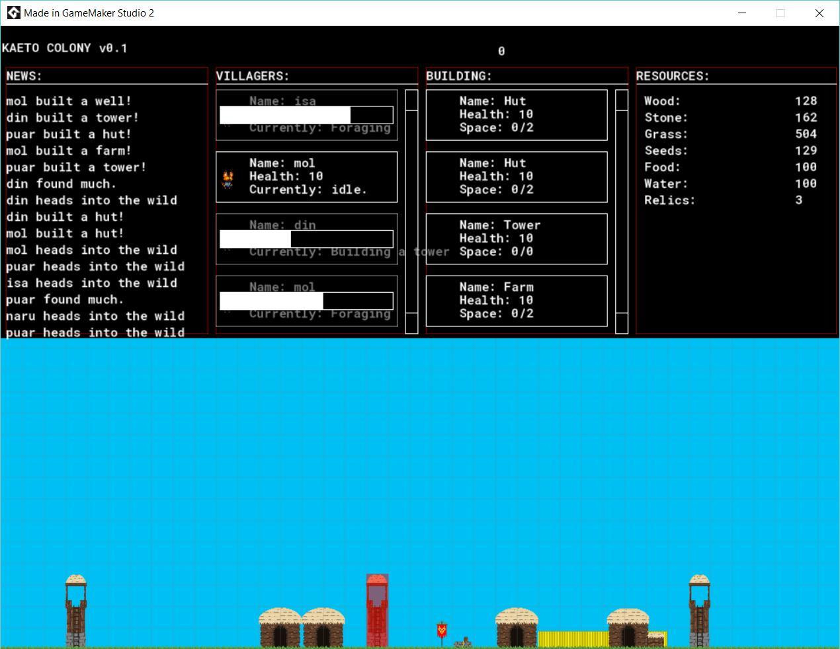
Task: Click the counter showing 0 above the panels
Action: coord(501,51)
